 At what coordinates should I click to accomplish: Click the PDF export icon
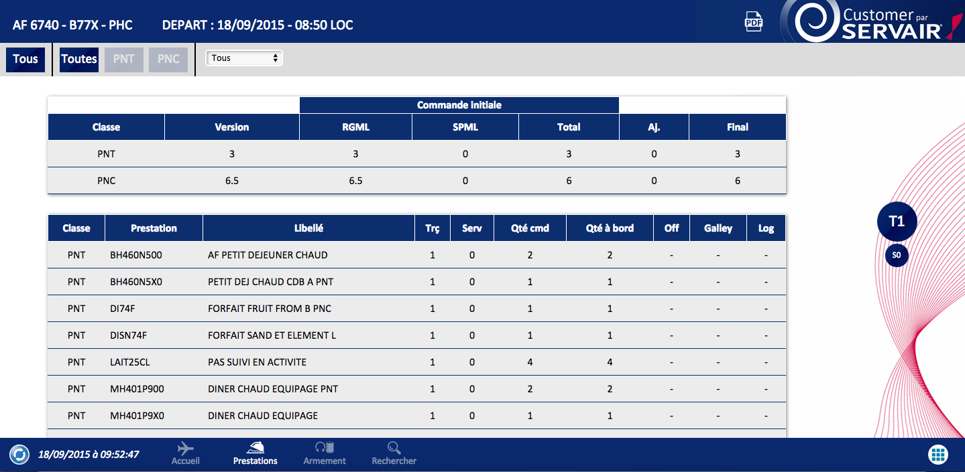click(754, 22)
